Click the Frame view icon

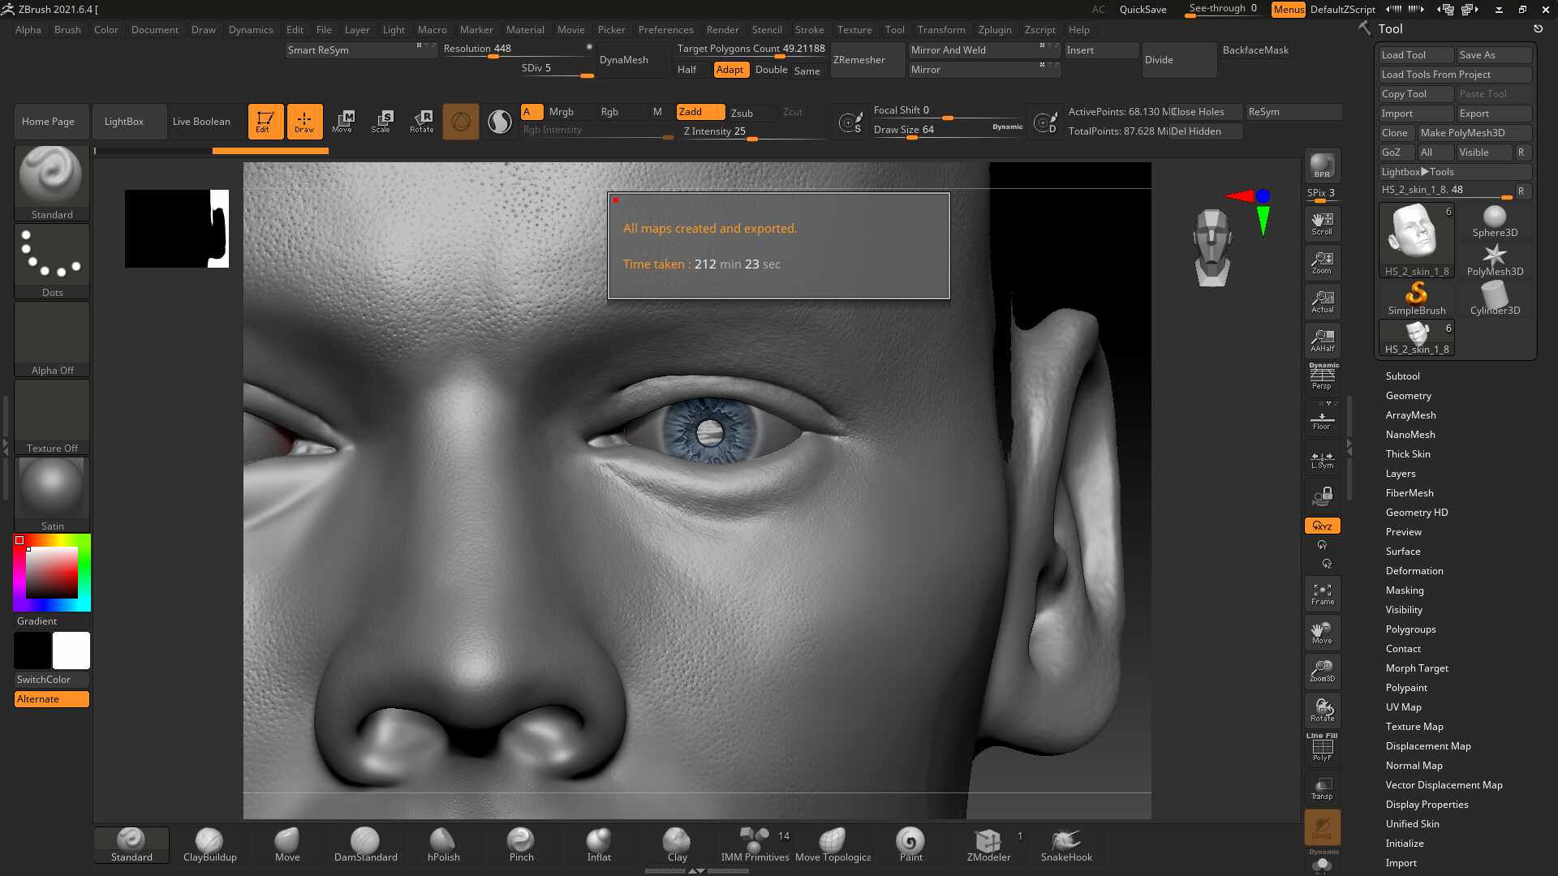(1322, 594)
